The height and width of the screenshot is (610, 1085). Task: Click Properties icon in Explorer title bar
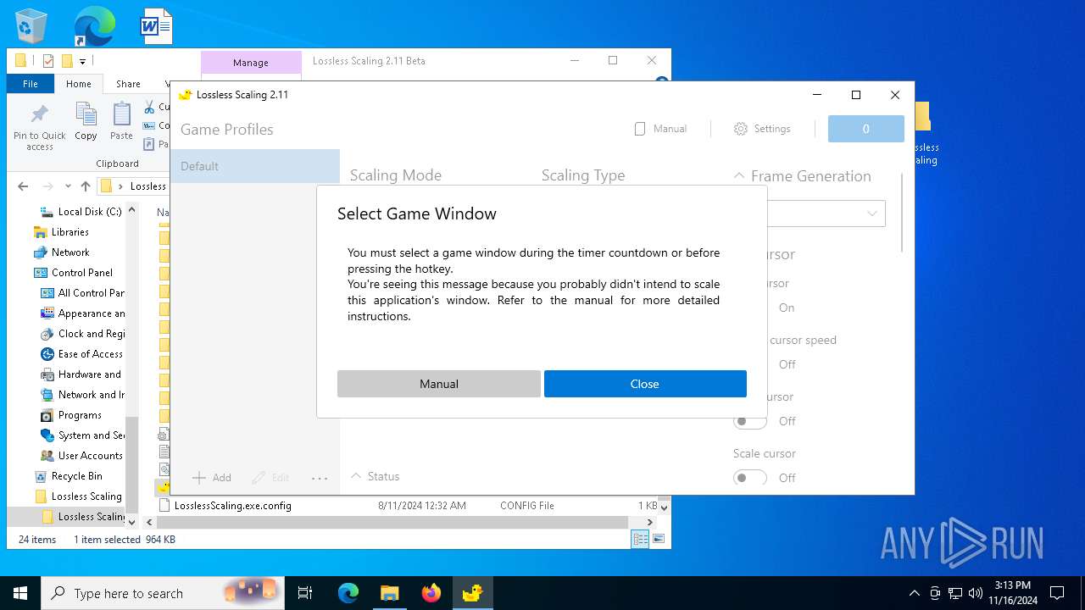pyautogui.click(x=47, y=61)
